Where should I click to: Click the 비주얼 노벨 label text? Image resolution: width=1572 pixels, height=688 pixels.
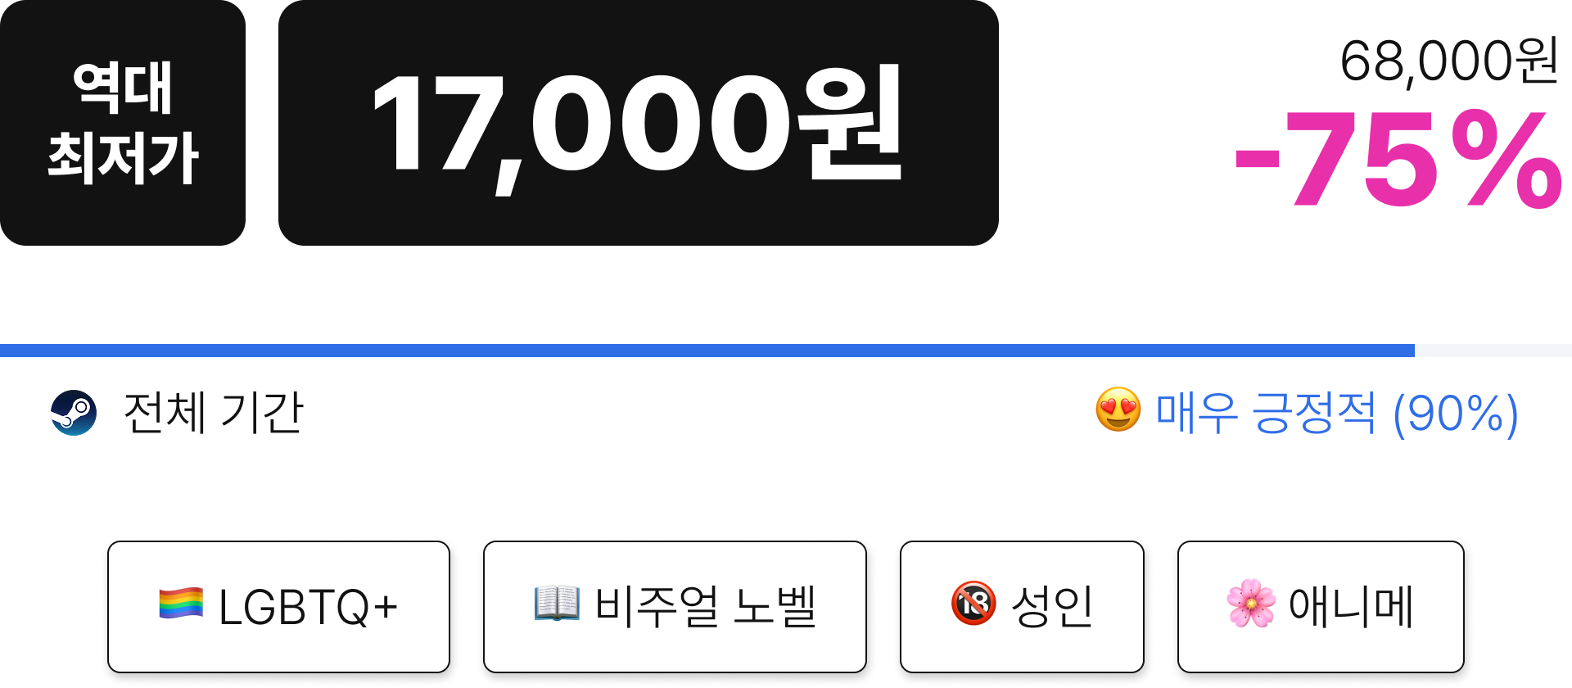(x=706, y=607)
